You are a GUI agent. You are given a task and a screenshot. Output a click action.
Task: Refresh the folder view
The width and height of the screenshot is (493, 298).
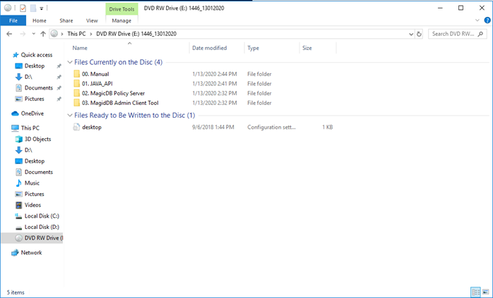point(419,35)
